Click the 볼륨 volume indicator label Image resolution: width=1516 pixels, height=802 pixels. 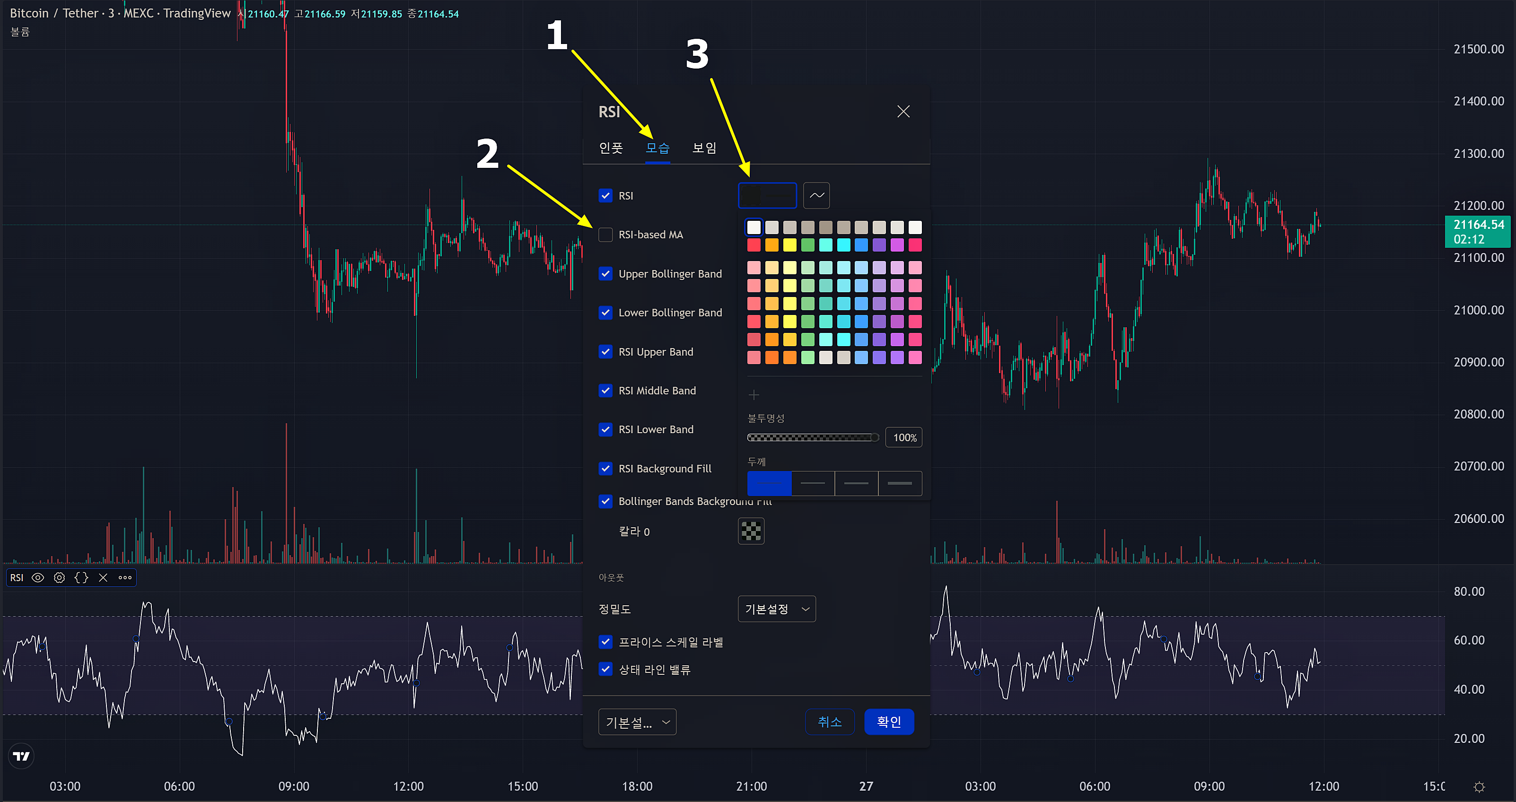[20, 32]
